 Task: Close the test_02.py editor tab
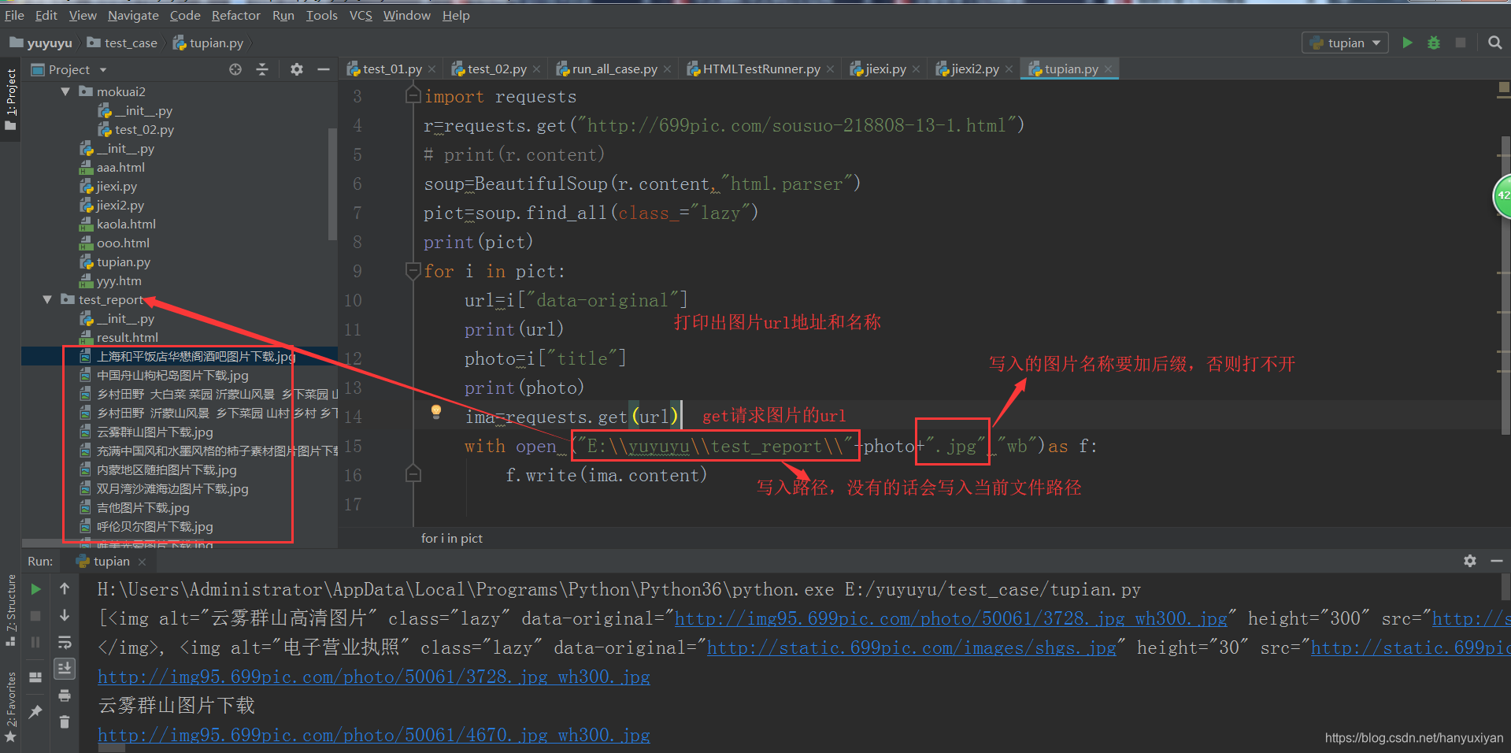point(536,69)
